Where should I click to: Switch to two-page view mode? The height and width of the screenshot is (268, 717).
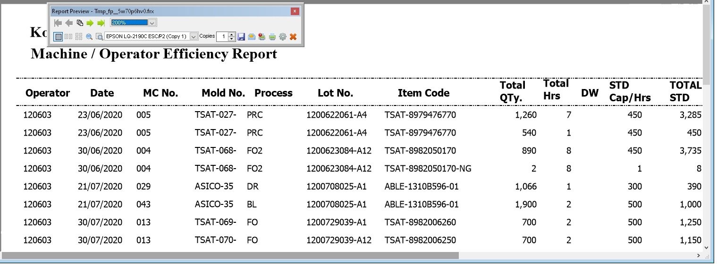[68, 37]
